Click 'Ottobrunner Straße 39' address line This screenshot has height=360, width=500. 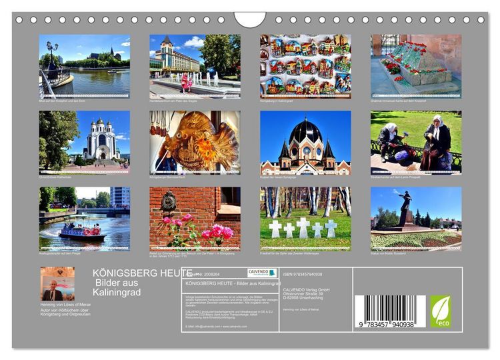pos(303,294)
